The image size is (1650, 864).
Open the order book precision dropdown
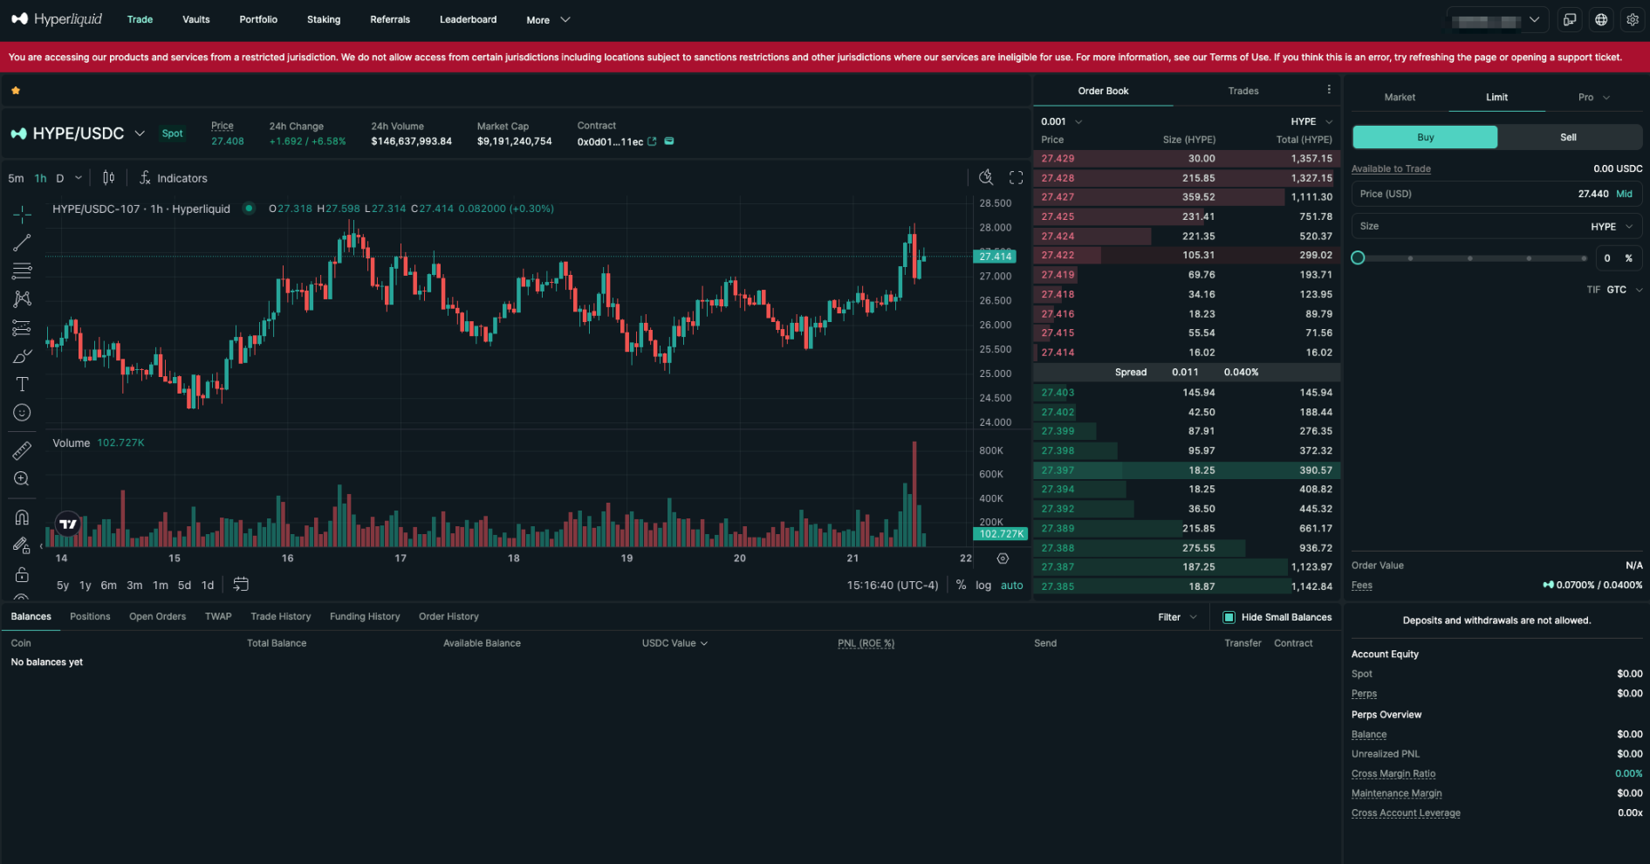pyautogui.click(x=1059, y=121)
